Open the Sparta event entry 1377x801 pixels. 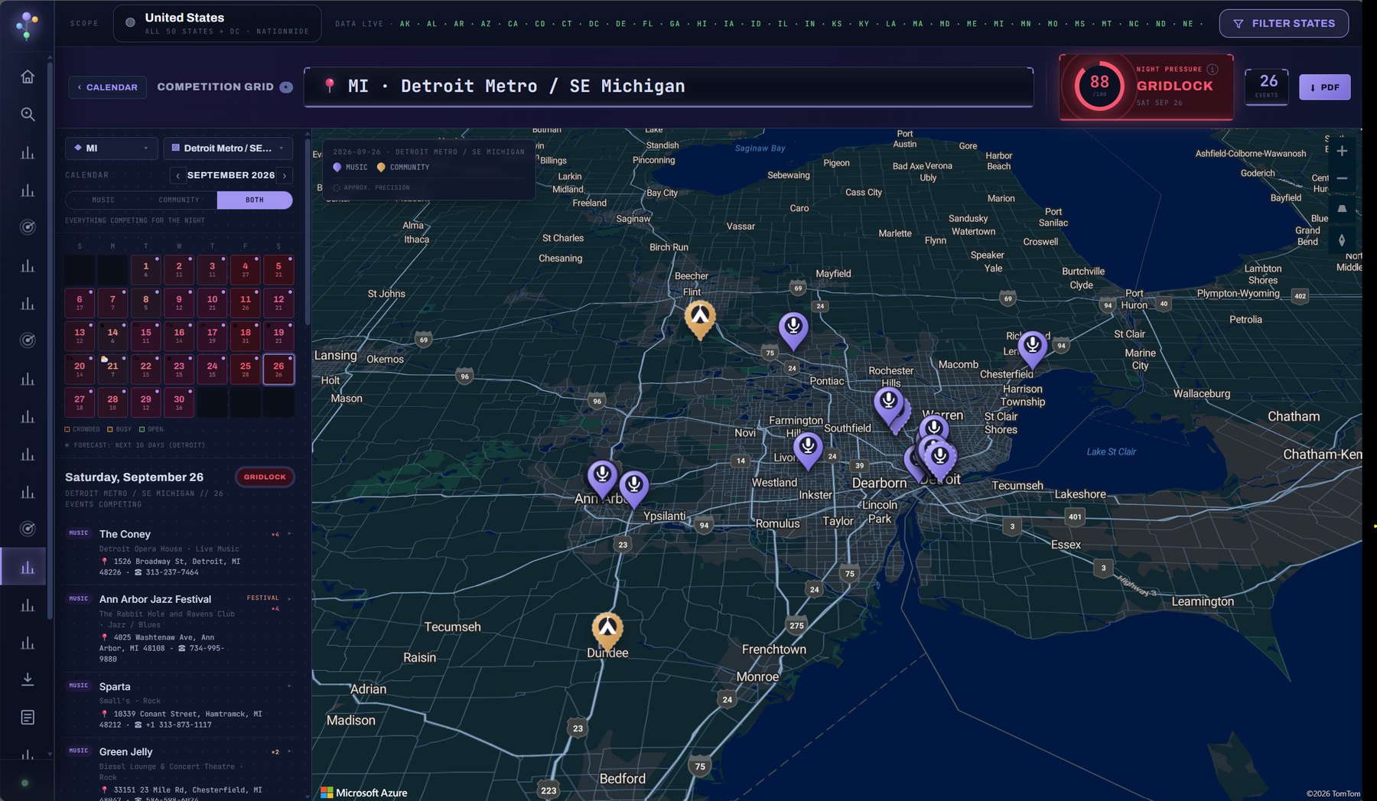click(x=180, y=705)
